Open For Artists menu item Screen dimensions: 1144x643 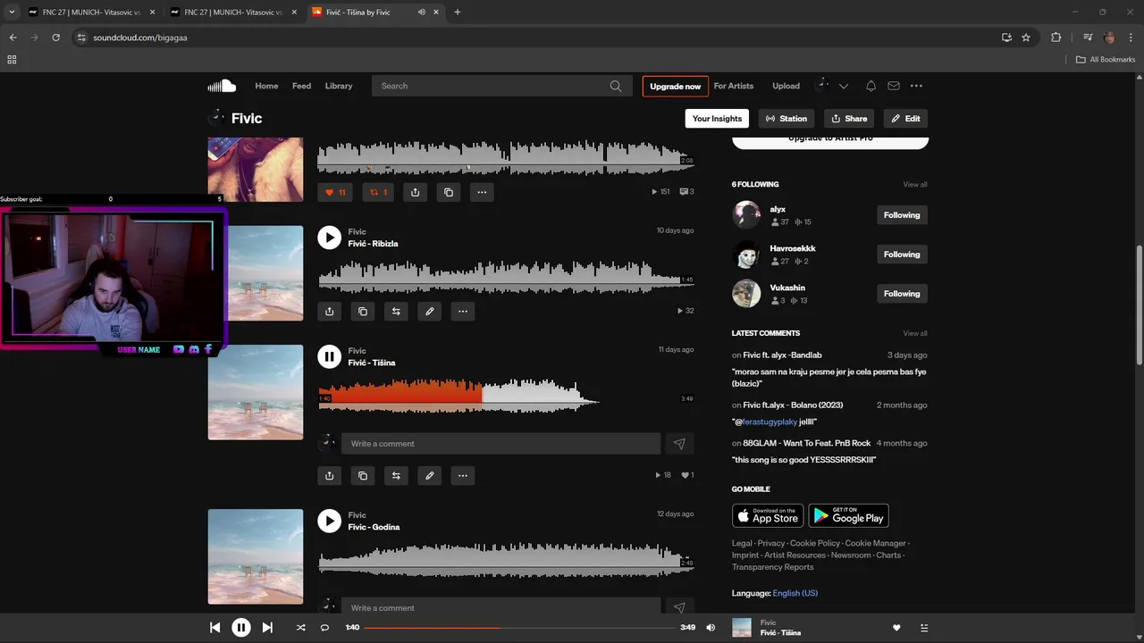point(734,86)
